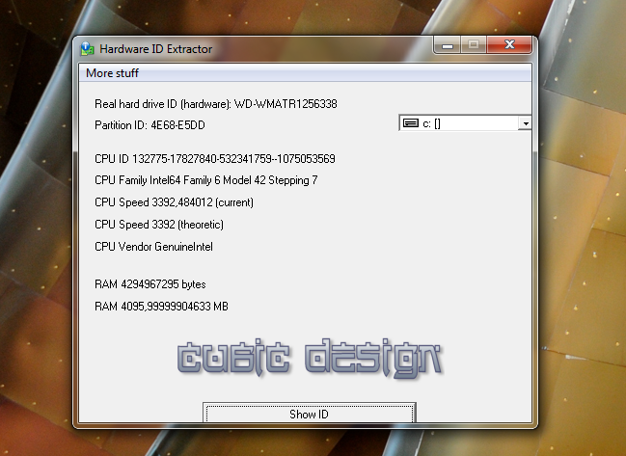Click the Hardware ID Extractor title bar icon
This screenshot has width=626, height=456.
pos(87,48)
